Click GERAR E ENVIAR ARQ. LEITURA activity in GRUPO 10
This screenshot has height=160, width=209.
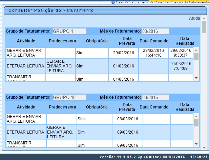26,119
